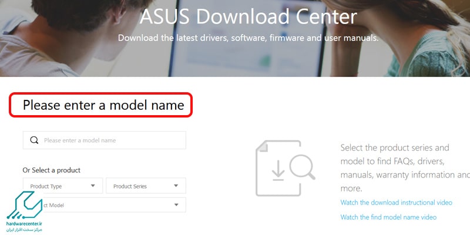The image size is (470, 235).
Task: Click the 'ASUS Download Center' banner title
Action: [x=248, y=16]
